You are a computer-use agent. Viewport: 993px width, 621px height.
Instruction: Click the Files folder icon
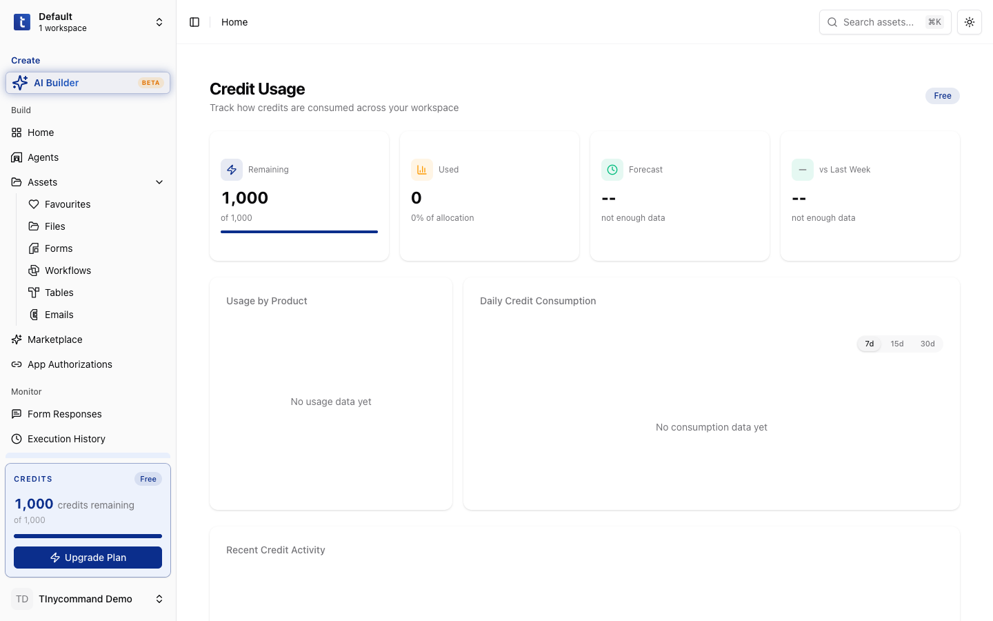pos(34,226)
